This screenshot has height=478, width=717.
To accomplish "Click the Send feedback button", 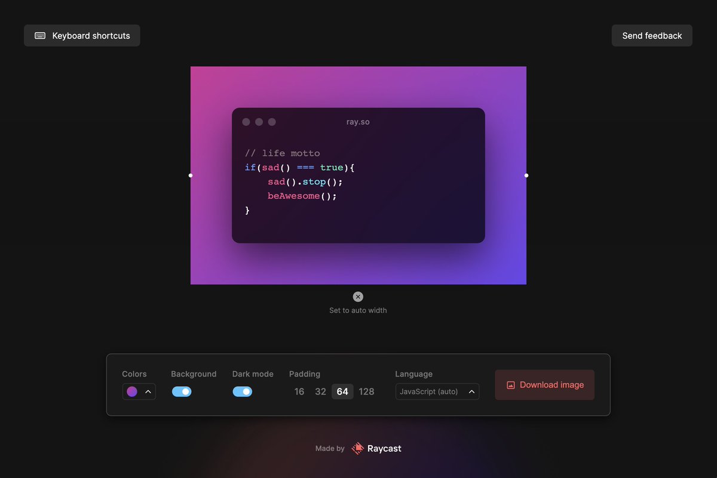I will tap(651, 35).
